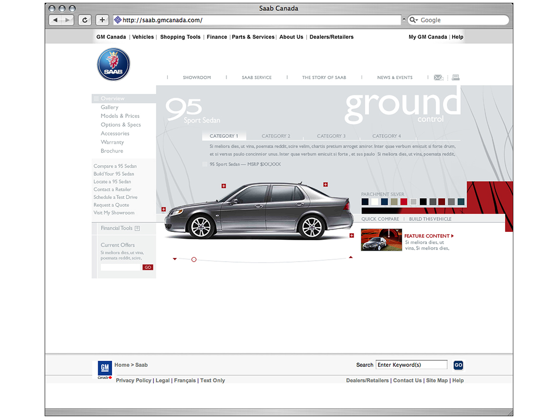The width and height of the screenshot is (558, 419).
Task: Select the tan beige colour swatch
Action: (394, 202)
